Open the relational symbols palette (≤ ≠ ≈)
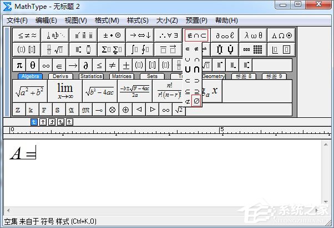334x228 pixels. point(27,35)
